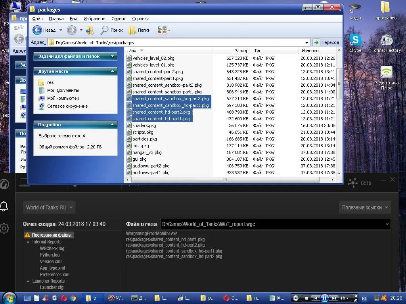Open the Правка menu
Viewport: 406px width, 304px height.
56,19
